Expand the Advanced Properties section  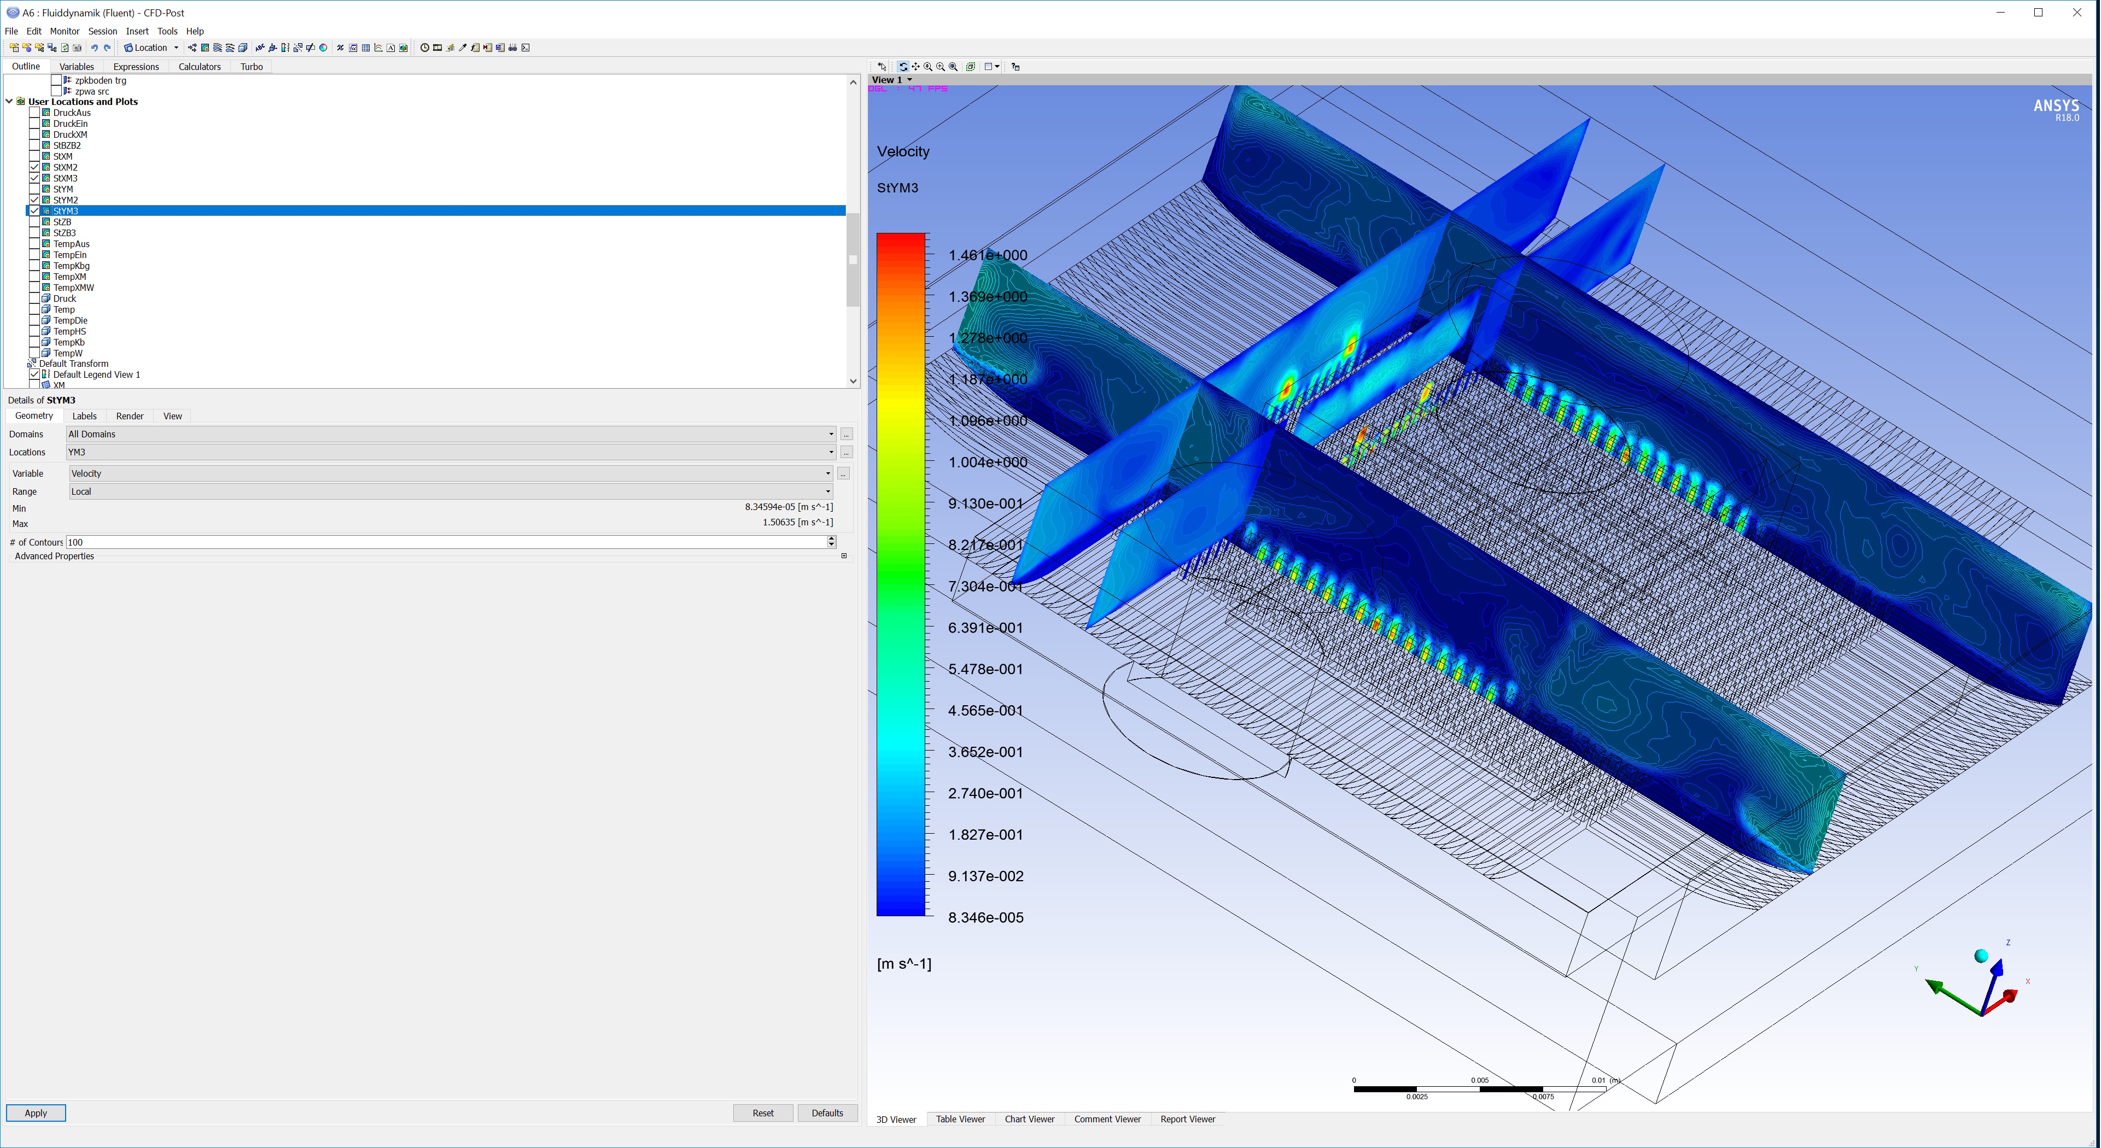tap(843, 556)
